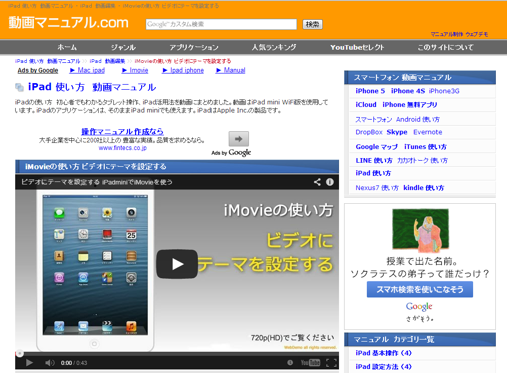
Task: Click the スマホ検索を使いこなそう ad button
Action: click(x=419, y=289)
